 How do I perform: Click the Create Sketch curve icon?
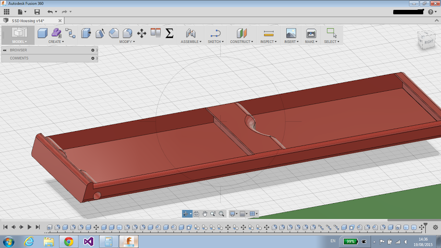215,33
